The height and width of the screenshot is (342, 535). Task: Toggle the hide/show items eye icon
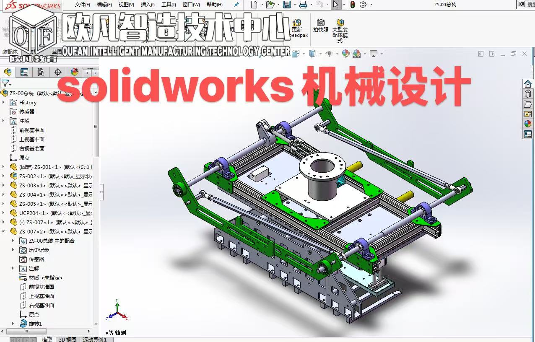(x=329, y=54)
